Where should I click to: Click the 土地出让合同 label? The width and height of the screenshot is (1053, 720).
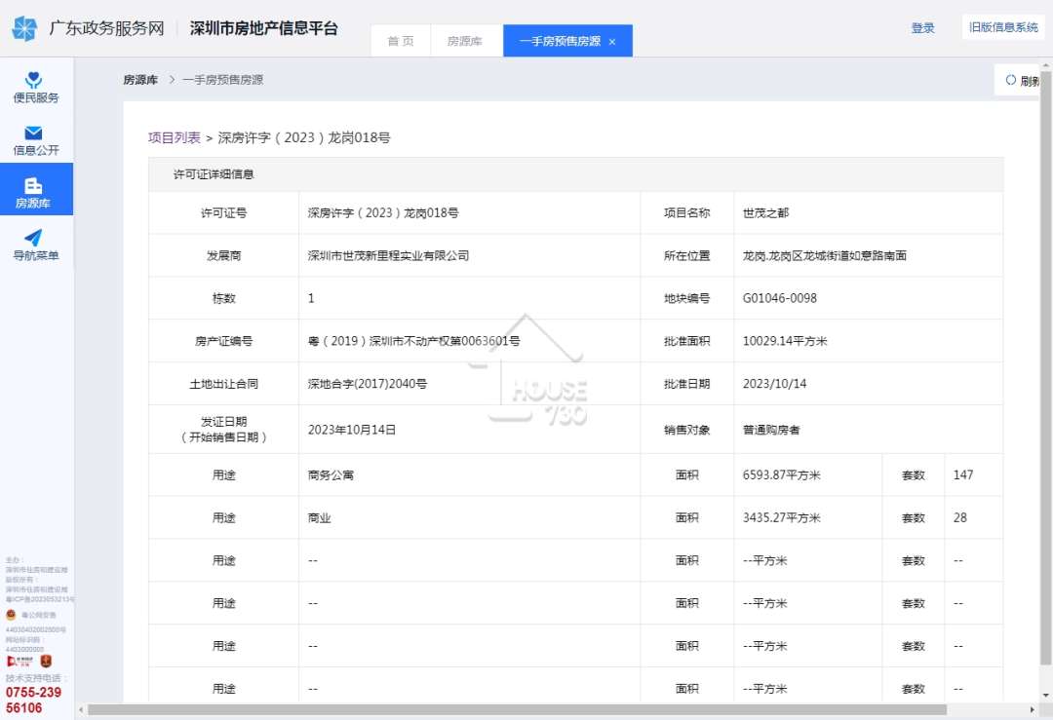tap(223, 384)
